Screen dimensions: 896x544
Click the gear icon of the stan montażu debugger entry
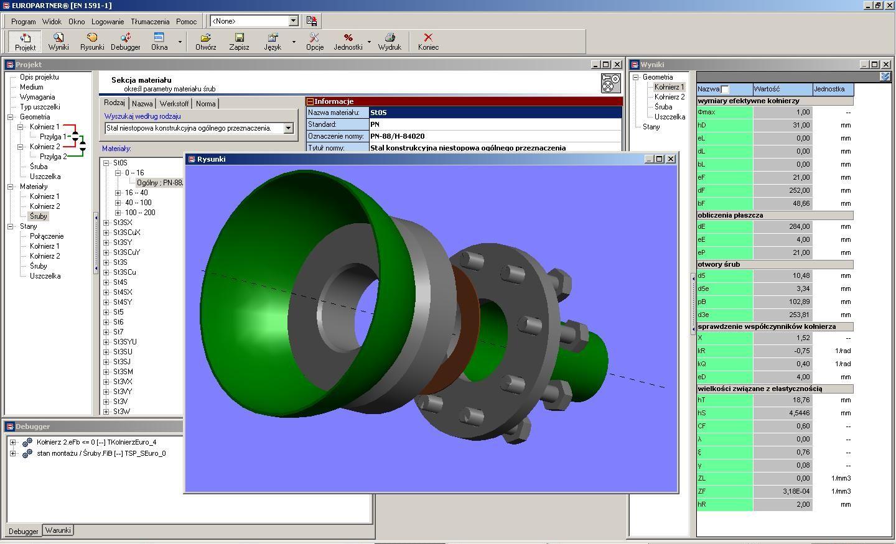click(27, 453)
